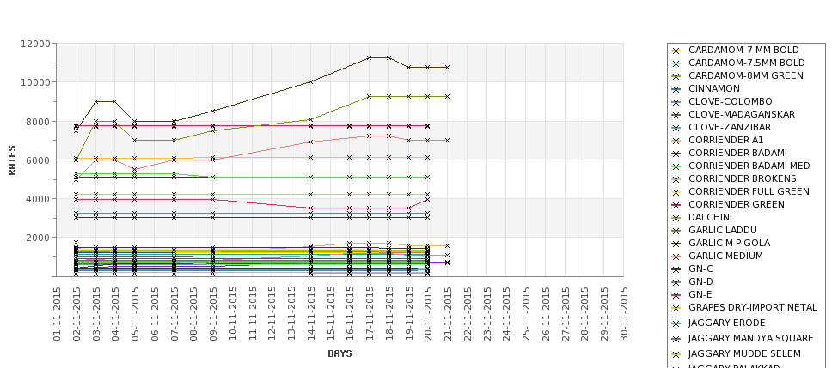
Task: Click the 4000 y-axis tick label
Action: pos(39,199)
